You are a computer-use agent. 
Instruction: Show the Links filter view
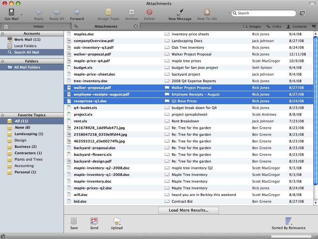tap(273, 27)
